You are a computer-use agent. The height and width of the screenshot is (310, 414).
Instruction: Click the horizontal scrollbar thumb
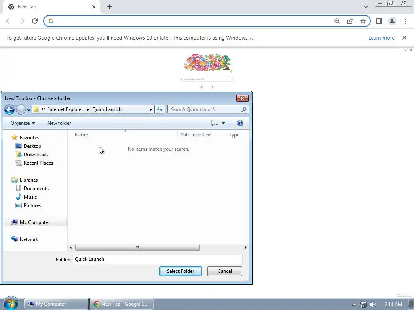[137, 247]
